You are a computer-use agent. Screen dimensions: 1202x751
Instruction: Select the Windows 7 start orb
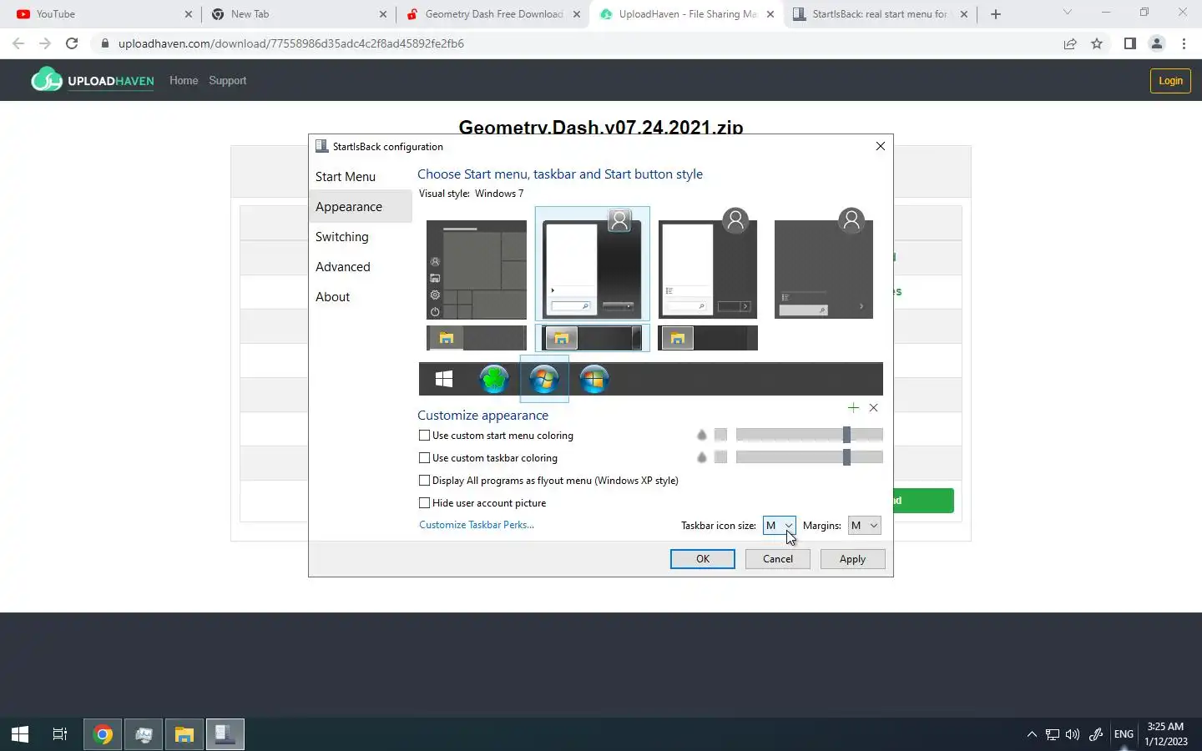(x=544, y=379)
